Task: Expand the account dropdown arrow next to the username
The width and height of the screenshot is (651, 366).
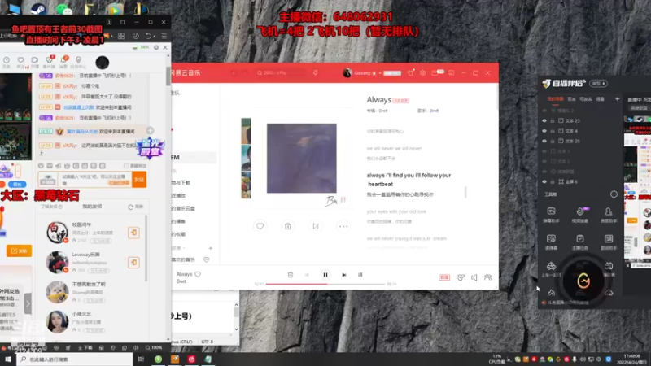Action: tap(379, 73)
